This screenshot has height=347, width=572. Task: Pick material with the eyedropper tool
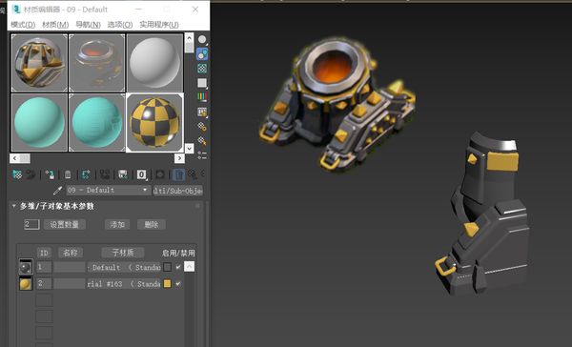57,191
